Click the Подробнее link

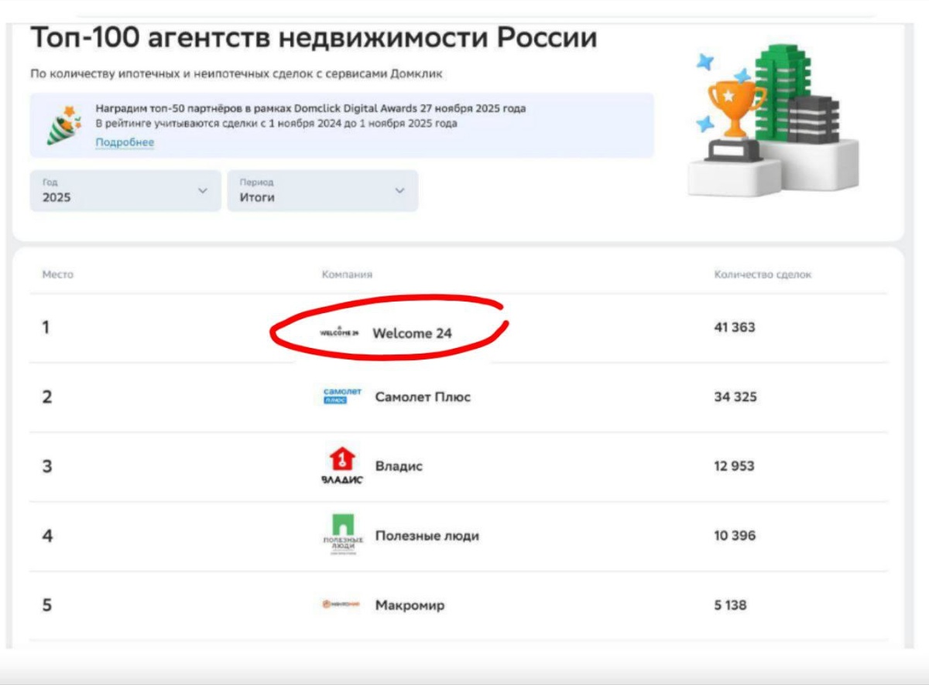(x=125, y=142)
